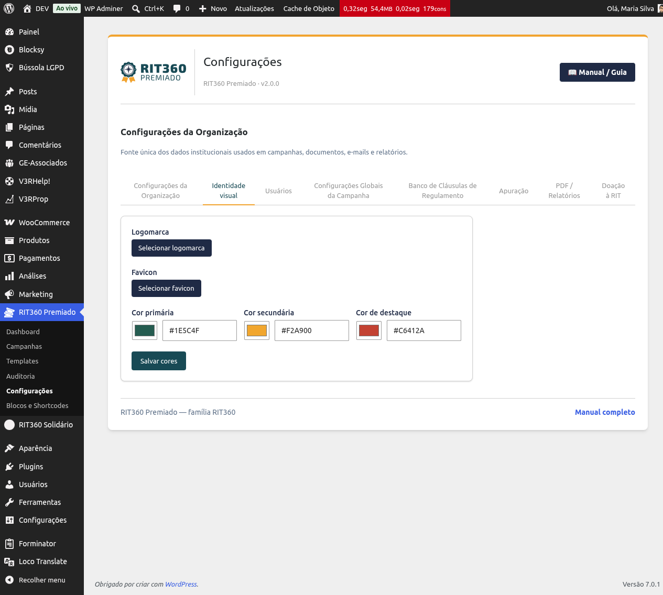Open the Pagamentos dollar icon
The height and width of the screenshot is (595, 663).
coord(9,258)
